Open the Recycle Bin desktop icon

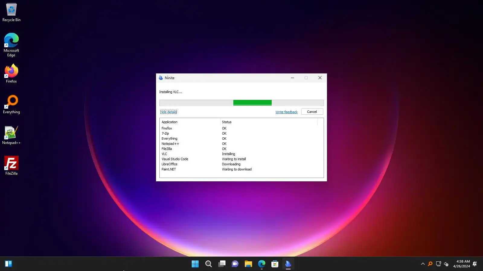[11, 12]
